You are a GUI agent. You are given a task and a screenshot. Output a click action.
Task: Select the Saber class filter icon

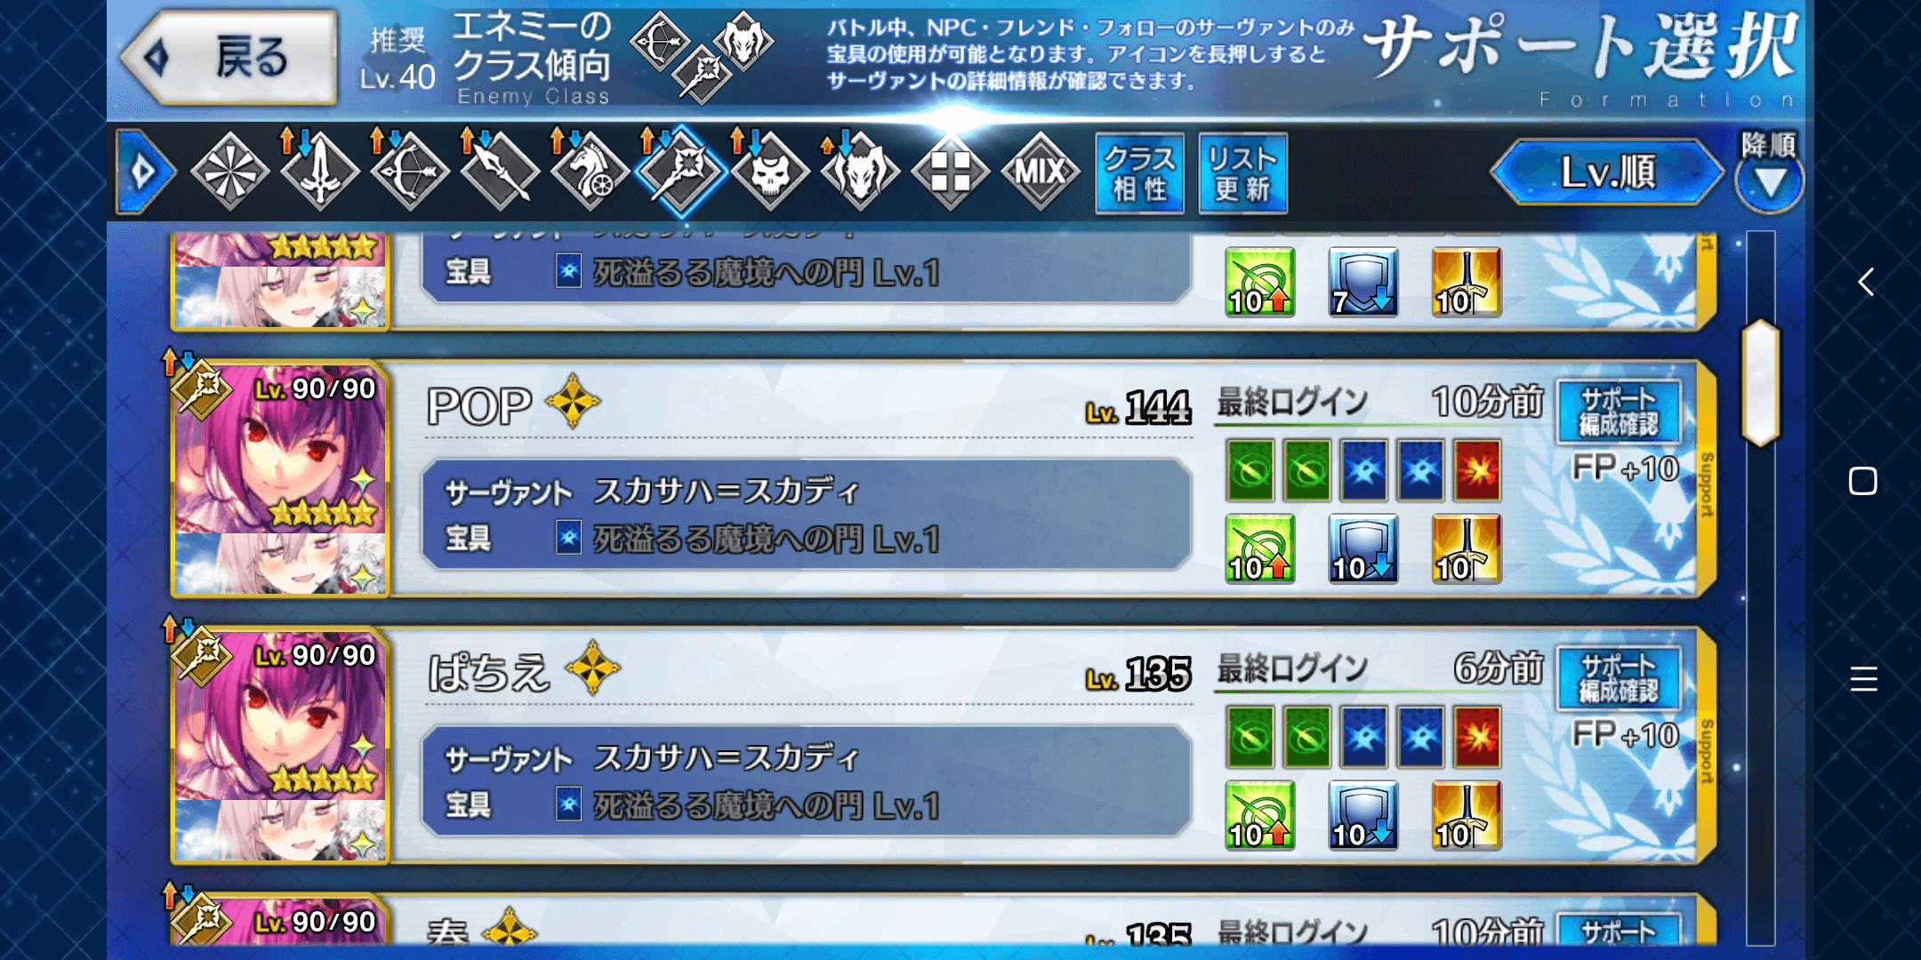click(319, 172)
